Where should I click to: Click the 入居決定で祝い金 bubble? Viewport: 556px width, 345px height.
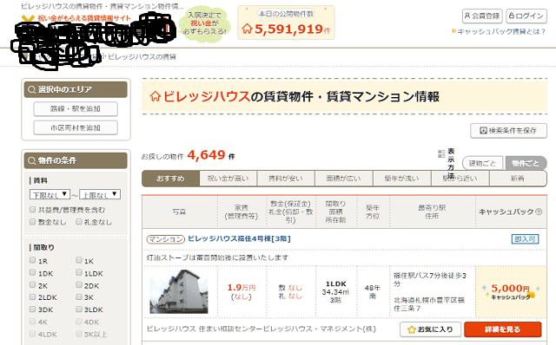(205, 23)
